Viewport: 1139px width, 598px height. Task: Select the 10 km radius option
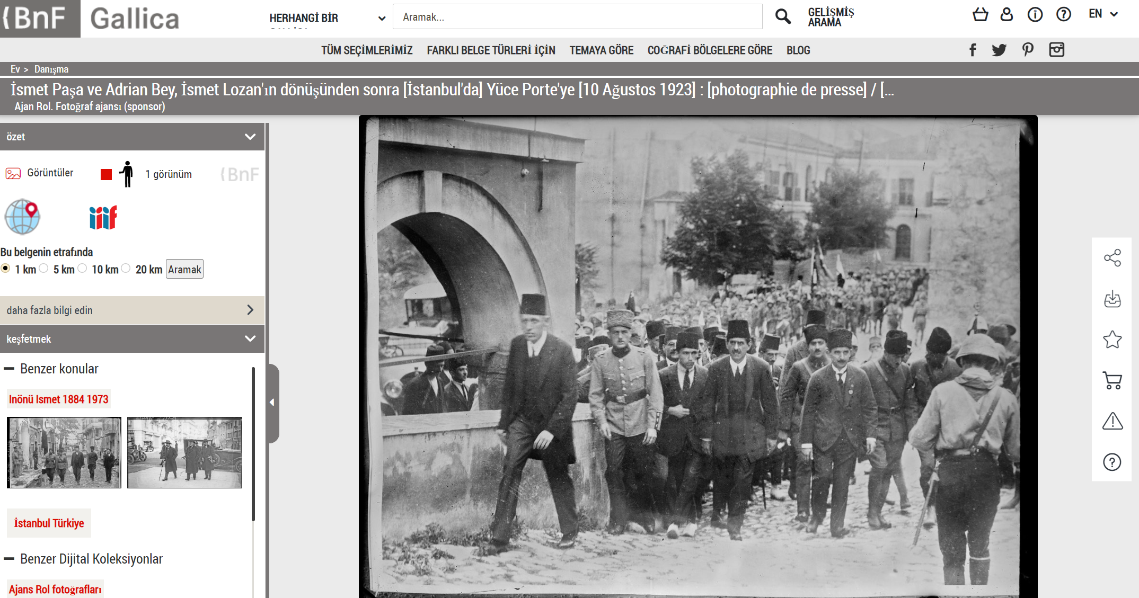coord(83,269)
